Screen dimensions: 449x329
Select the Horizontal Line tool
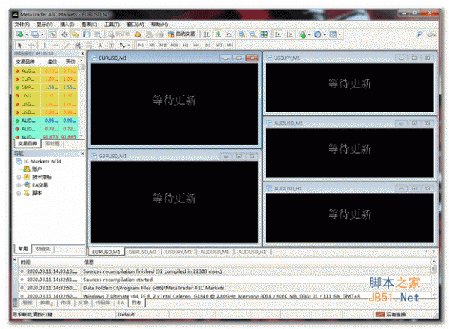pos(55,45)
